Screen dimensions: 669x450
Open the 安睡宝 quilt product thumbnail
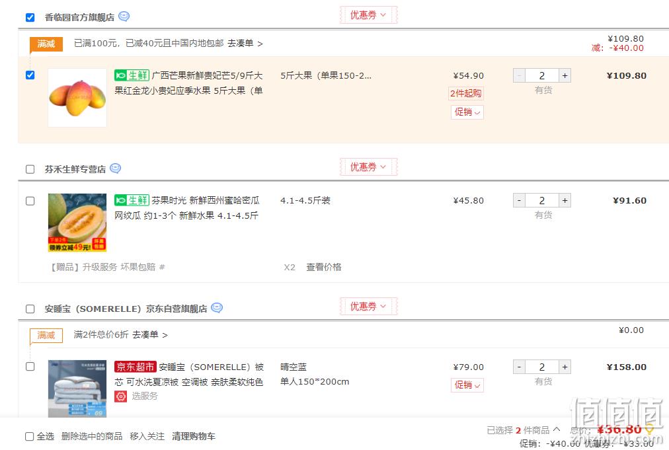click(x=77, y=389)
